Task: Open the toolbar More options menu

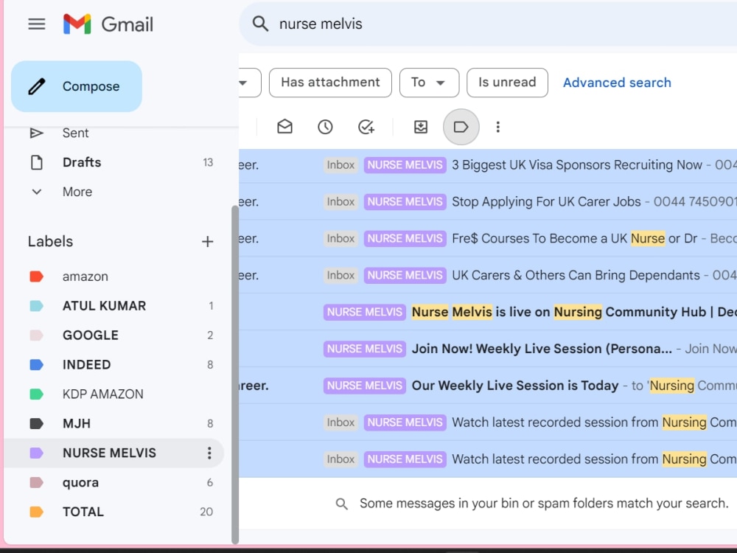Action: pyautogui.click(x=498, y=127)
